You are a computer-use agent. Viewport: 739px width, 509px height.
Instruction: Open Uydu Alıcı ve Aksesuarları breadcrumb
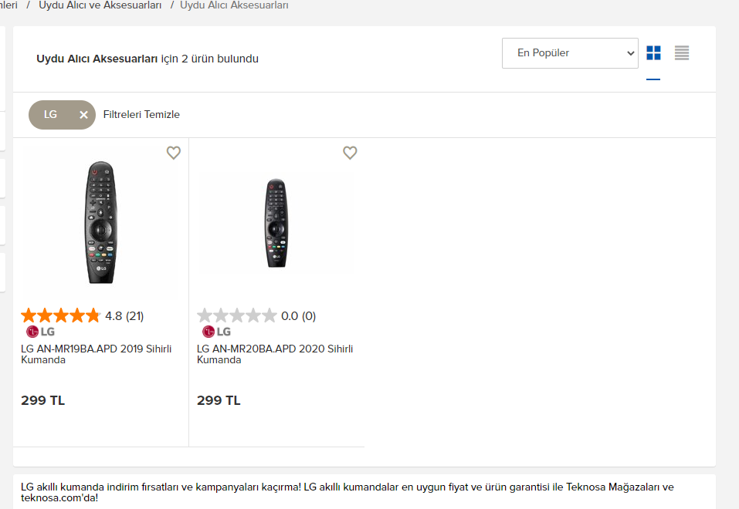100,5
